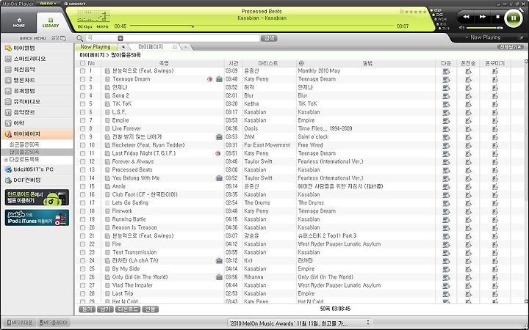Pin the Now Playing panel
The image size is (529, 330).
[x=522, y=37]
